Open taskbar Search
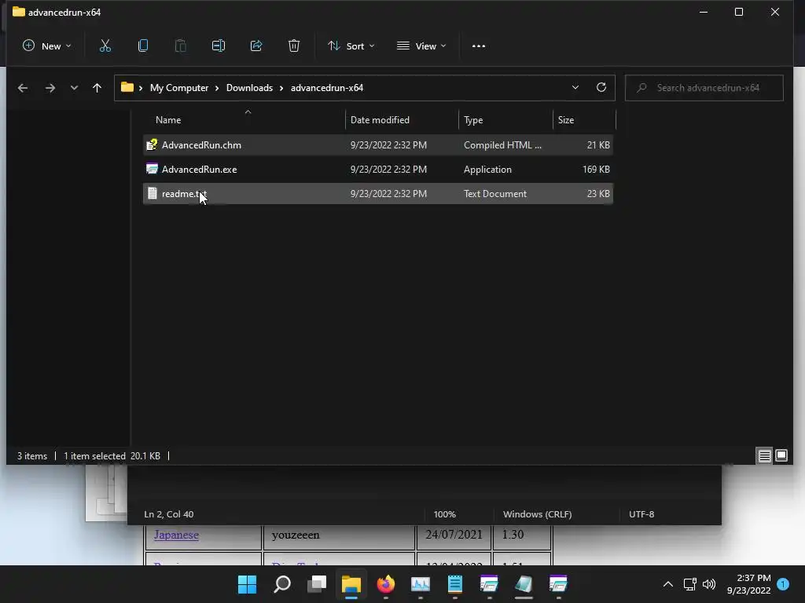805x603 pixels. click(282, 584)
